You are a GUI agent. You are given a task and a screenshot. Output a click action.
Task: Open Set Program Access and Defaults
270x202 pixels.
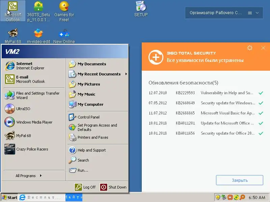click(98, 127)
